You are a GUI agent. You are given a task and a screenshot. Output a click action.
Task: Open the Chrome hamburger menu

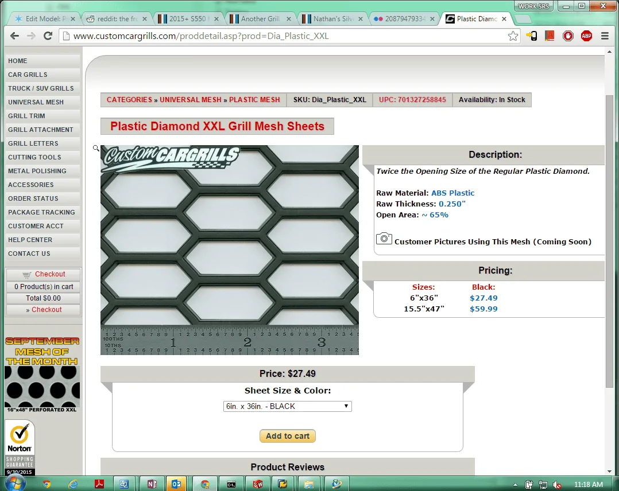[605, 36]
